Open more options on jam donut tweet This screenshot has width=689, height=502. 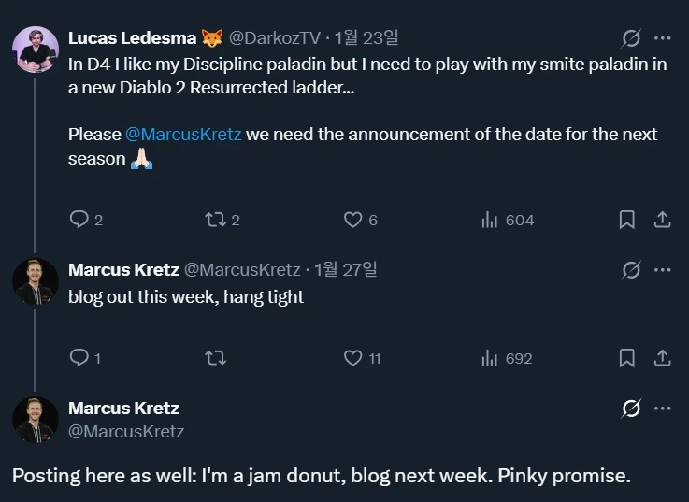(663, 409)
